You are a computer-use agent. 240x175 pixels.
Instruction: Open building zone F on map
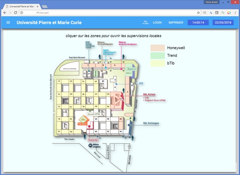point(128,91)
